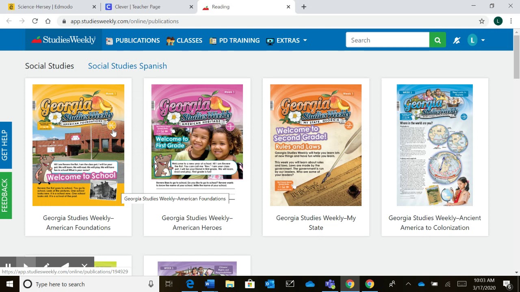Screen dimensions: 520x292
Task: Open the CLASSES menu
Action: click(184, 40)
